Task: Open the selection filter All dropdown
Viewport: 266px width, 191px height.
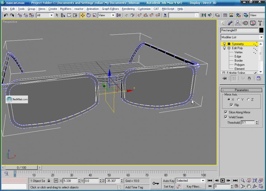Action: (x=45, y=15)
